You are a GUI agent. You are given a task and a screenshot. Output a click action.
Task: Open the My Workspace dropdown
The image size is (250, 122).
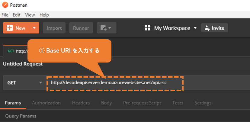pyautogui.click(x=175, y=28)
